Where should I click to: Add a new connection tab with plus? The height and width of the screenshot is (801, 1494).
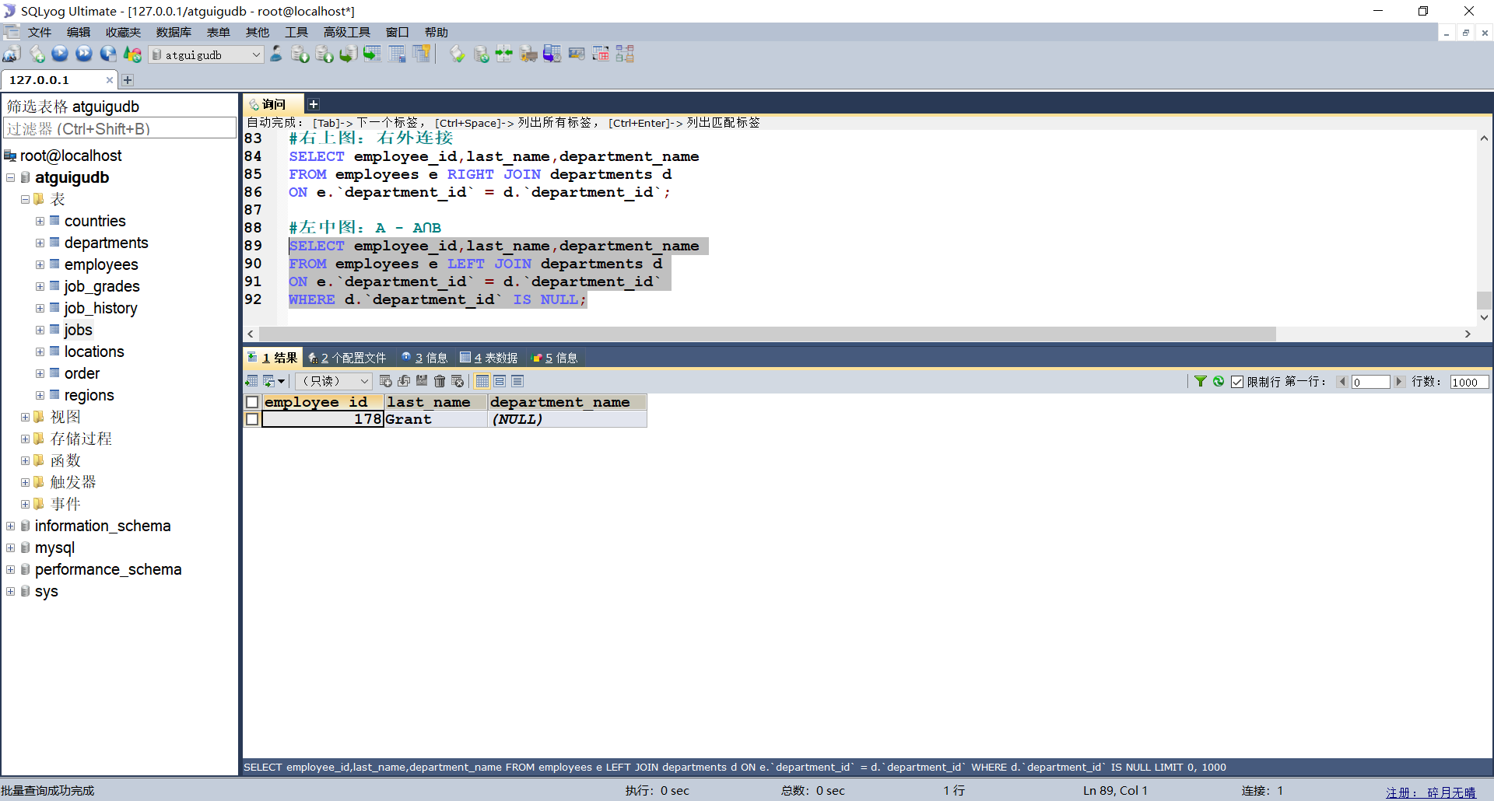[128, 80]
